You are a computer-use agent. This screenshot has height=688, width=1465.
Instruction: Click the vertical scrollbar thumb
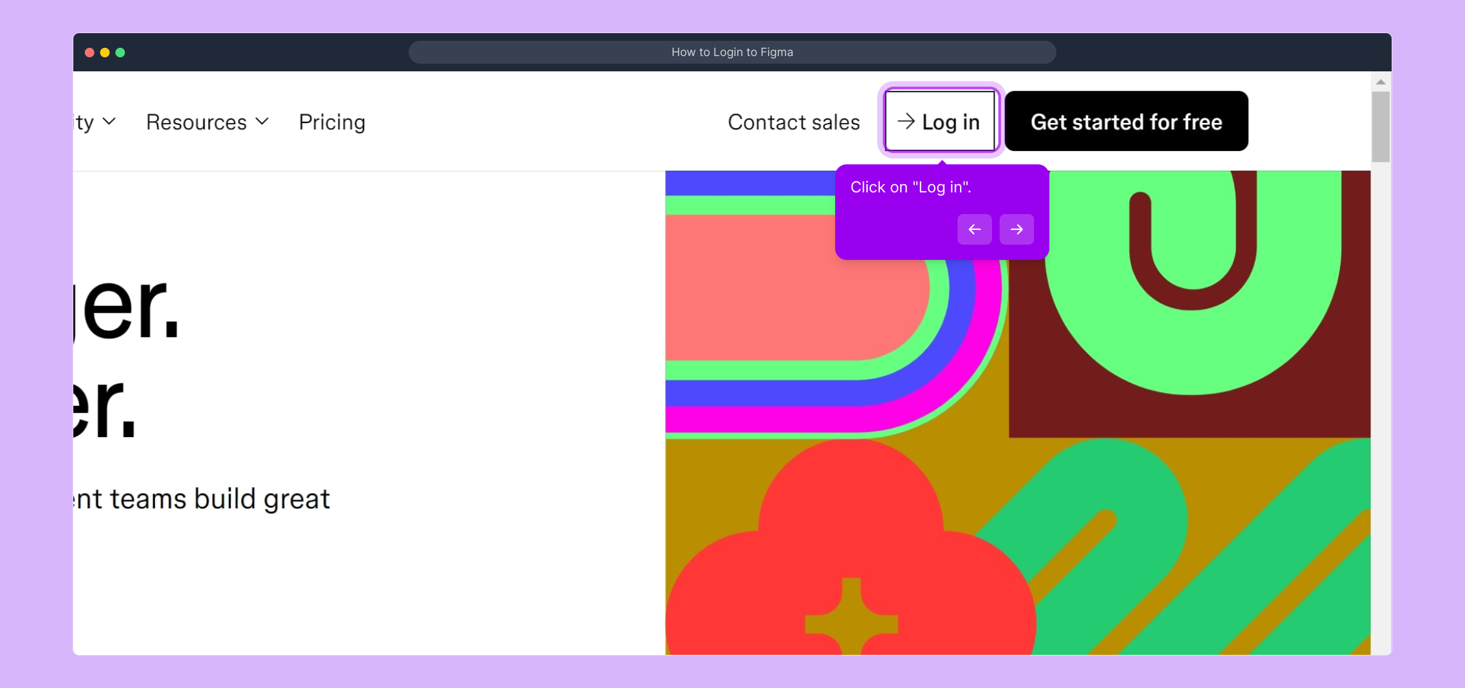coord(1380,126)
